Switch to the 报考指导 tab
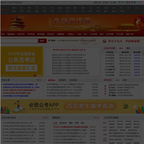 62,80
